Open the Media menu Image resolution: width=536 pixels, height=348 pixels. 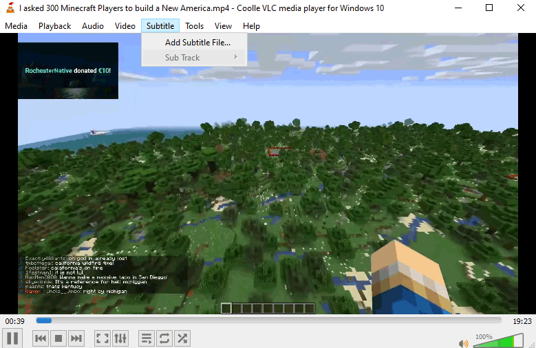[x=16, y=26]
